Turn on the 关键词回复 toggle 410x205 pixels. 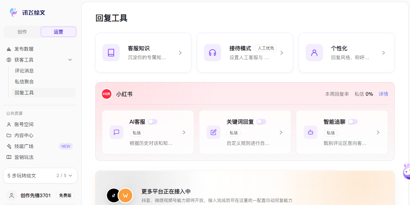coord(261,122)
